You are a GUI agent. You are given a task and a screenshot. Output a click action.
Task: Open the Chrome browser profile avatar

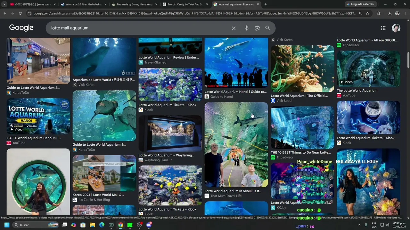click(x=397, y=13)
